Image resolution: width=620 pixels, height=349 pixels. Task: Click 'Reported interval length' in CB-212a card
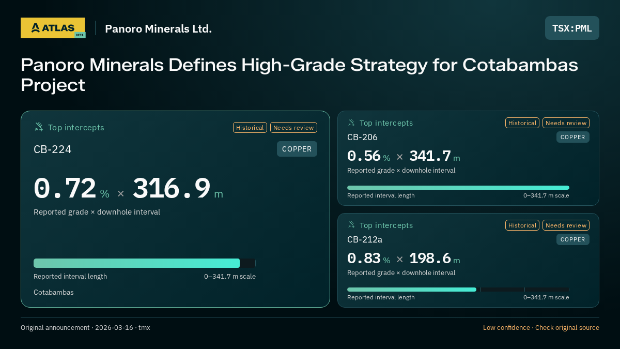pos(381,297)
